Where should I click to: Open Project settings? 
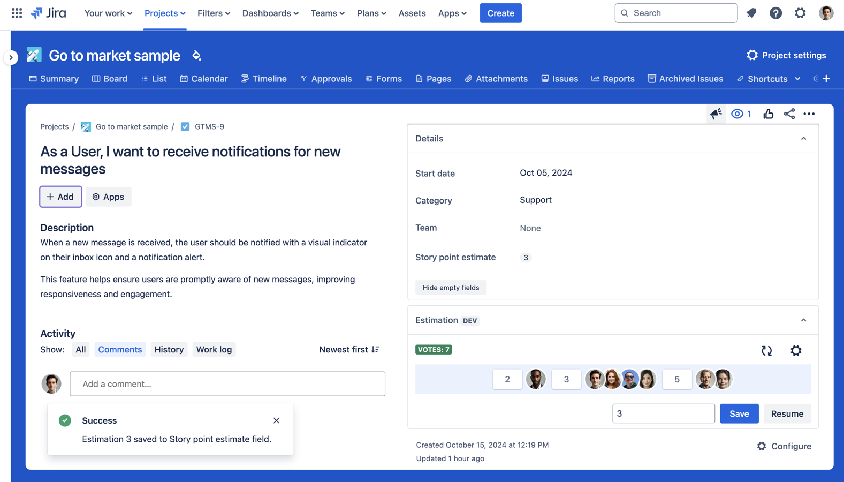tap(786, 55)
